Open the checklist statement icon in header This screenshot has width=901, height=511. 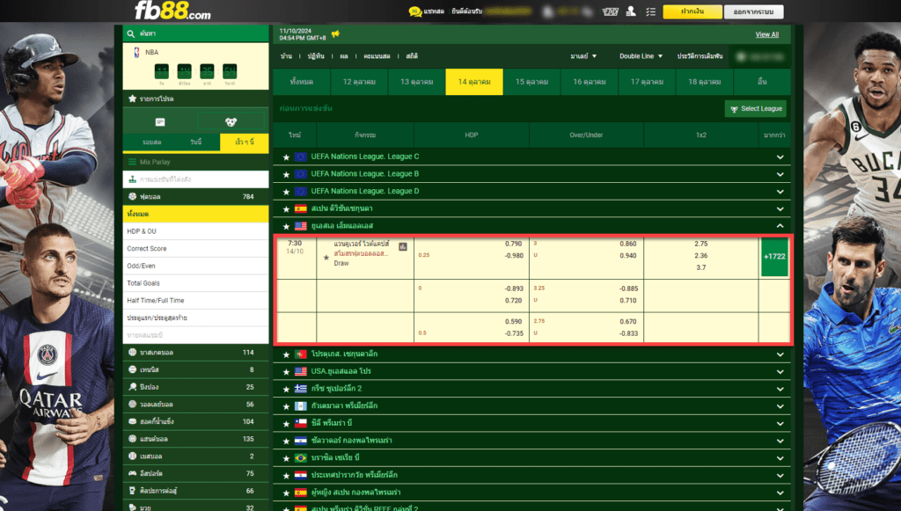click(x=650, y=11)
